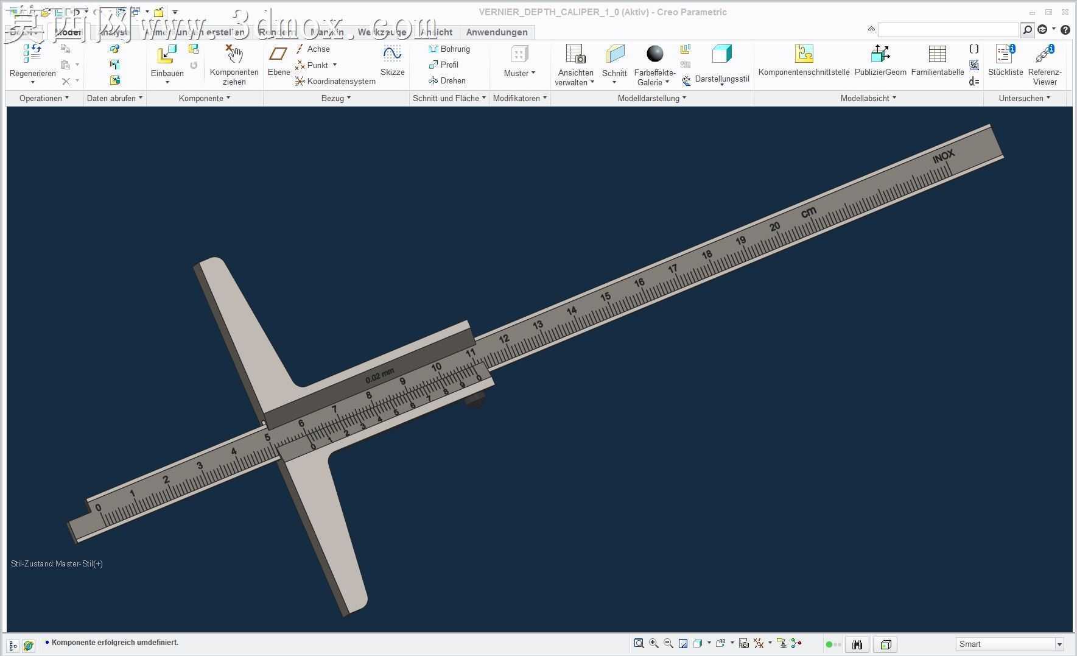Open the learning connector icon
Screen dimensions: 1077x656
(x=1042, y=29)
